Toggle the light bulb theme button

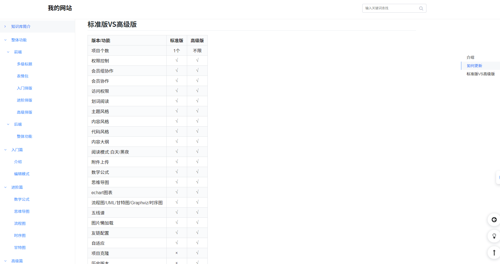(494, 236)
